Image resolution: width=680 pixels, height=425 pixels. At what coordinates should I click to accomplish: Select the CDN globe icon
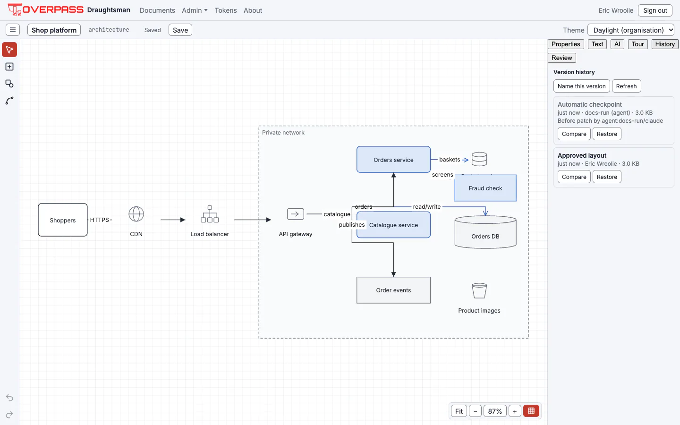[136, 214]
